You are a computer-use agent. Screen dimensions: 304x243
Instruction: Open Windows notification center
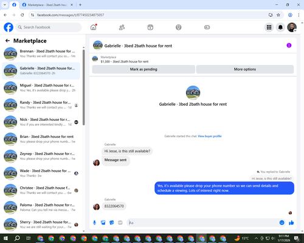[x=297, y=238]
